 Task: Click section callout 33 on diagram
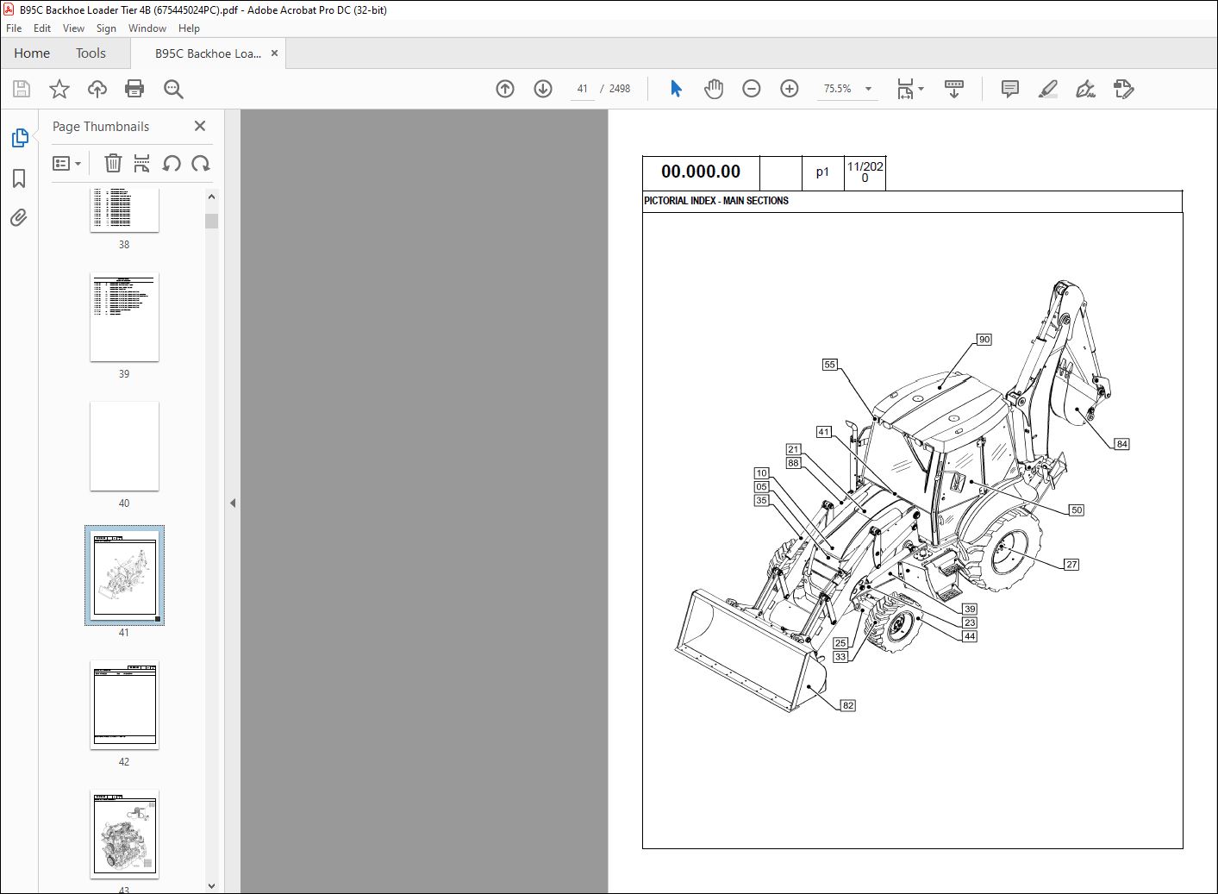[x=840, y=657]
